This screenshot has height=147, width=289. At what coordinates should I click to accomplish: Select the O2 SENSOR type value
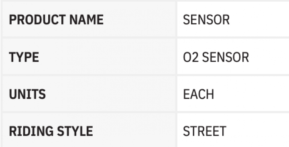[216, 57]
